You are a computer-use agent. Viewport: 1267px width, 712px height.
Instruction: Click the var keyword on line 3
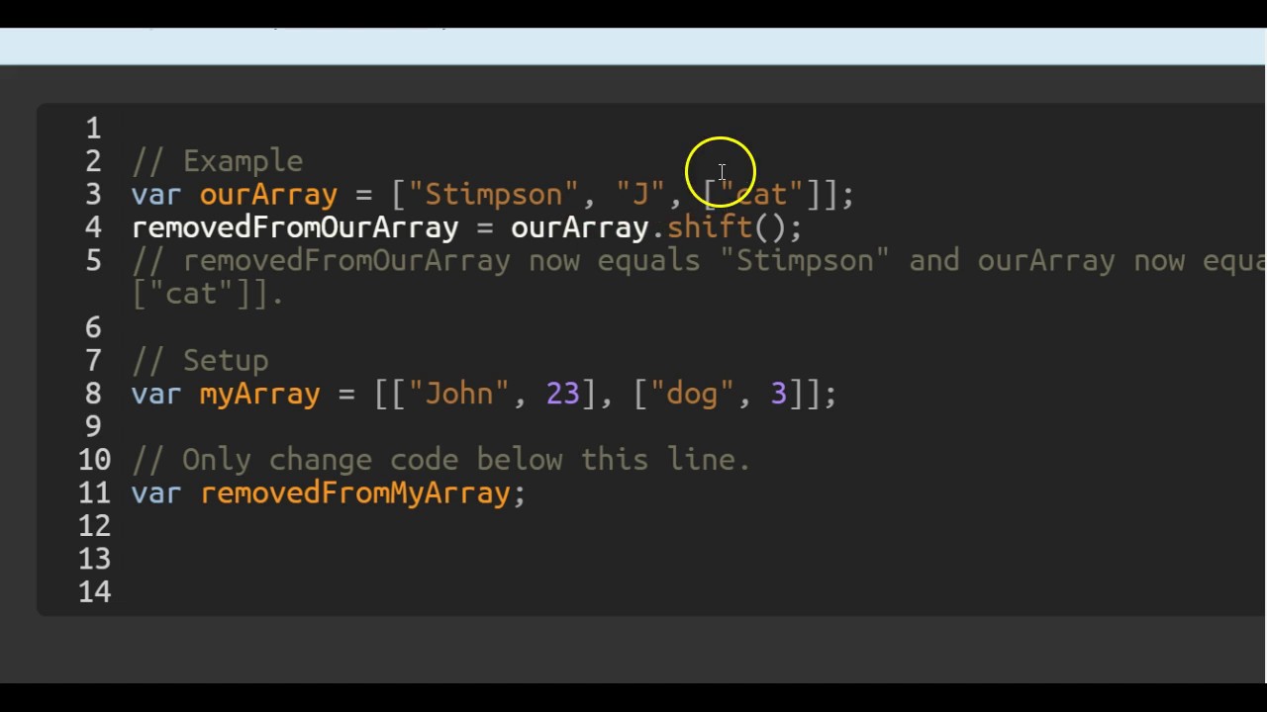[156, 195]
